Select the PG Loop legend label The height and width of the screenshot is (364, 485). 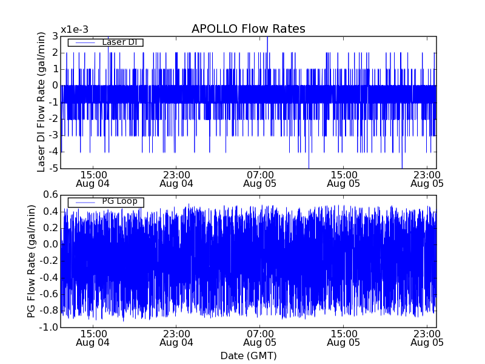[119, 201]
